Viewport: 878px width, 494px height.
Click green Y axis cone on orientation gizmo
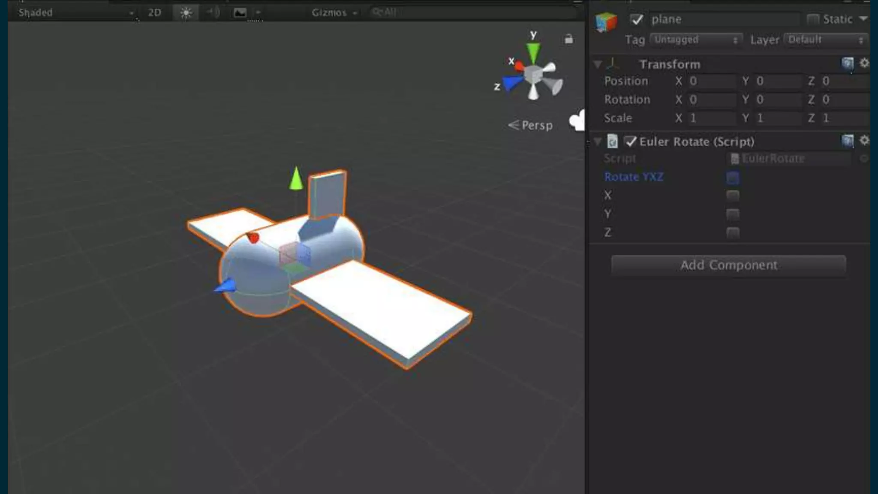(533, 53)
